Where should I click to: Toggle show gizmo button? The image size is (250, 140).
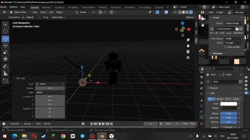157,12
